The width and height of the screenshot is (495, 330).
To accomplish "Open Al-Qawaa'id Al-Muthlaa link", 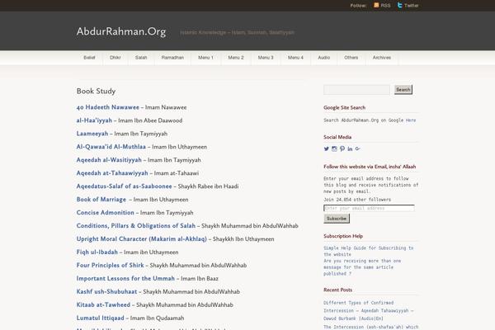I will 111,147.
